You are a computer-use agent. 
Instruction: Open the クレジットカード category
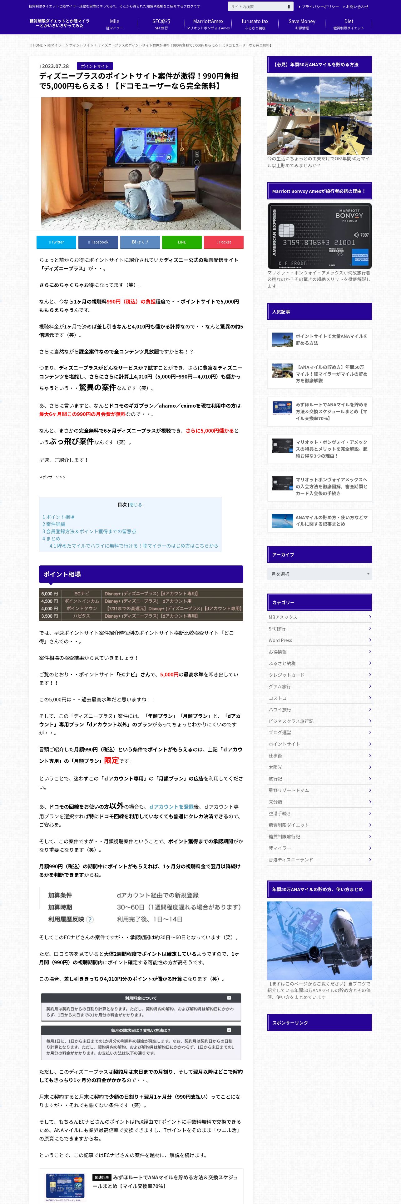point(319,675)
